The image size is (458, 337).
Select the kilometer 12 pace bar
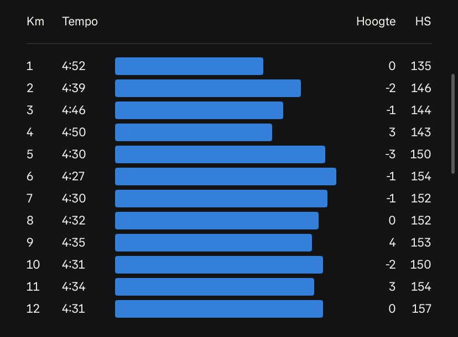pyautogui.click(x=219, y=309)
